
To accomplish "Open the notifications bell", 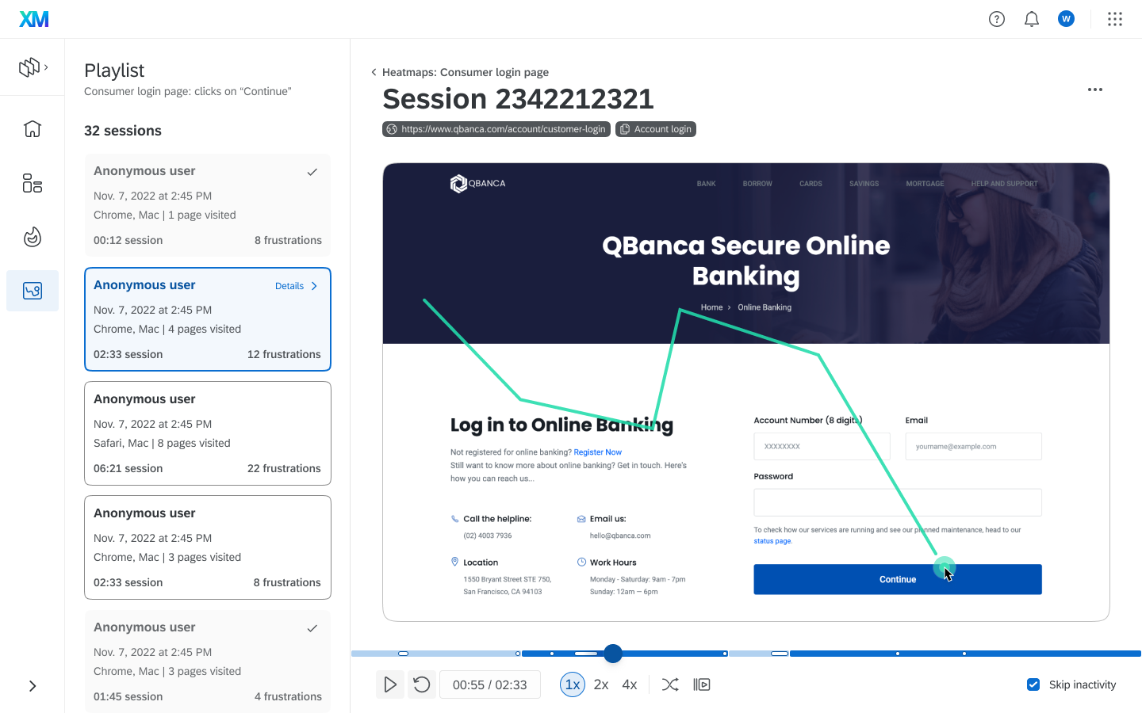I will tap(1032, 19).
